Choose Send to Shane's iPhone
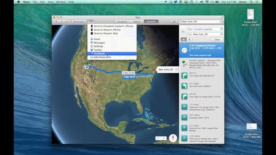The image size is (276, 155). pyautogui.click(x=112, y=30)
